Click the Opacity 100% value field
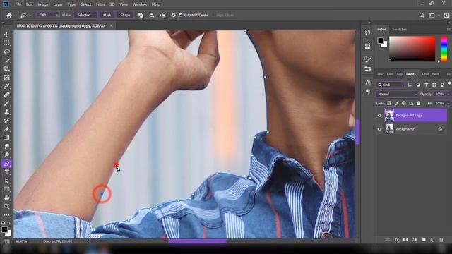 click(x=439, y=94)
